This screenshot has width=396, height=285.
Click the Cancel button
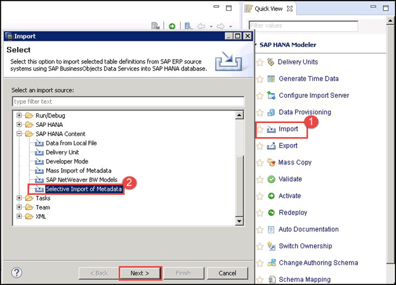[227, 273]
